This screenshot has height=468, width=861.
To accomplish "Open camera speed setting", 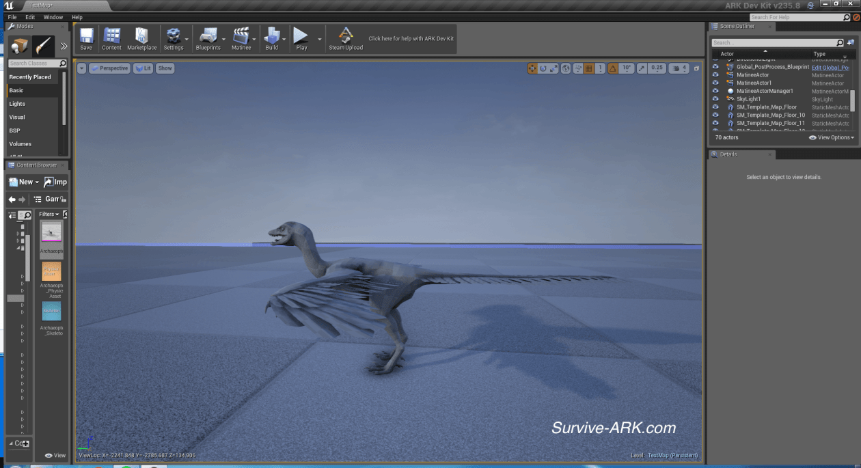I will tap(679, 68).
